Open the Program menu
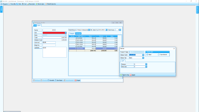199x112 pixels. click(x=4, y=4)
